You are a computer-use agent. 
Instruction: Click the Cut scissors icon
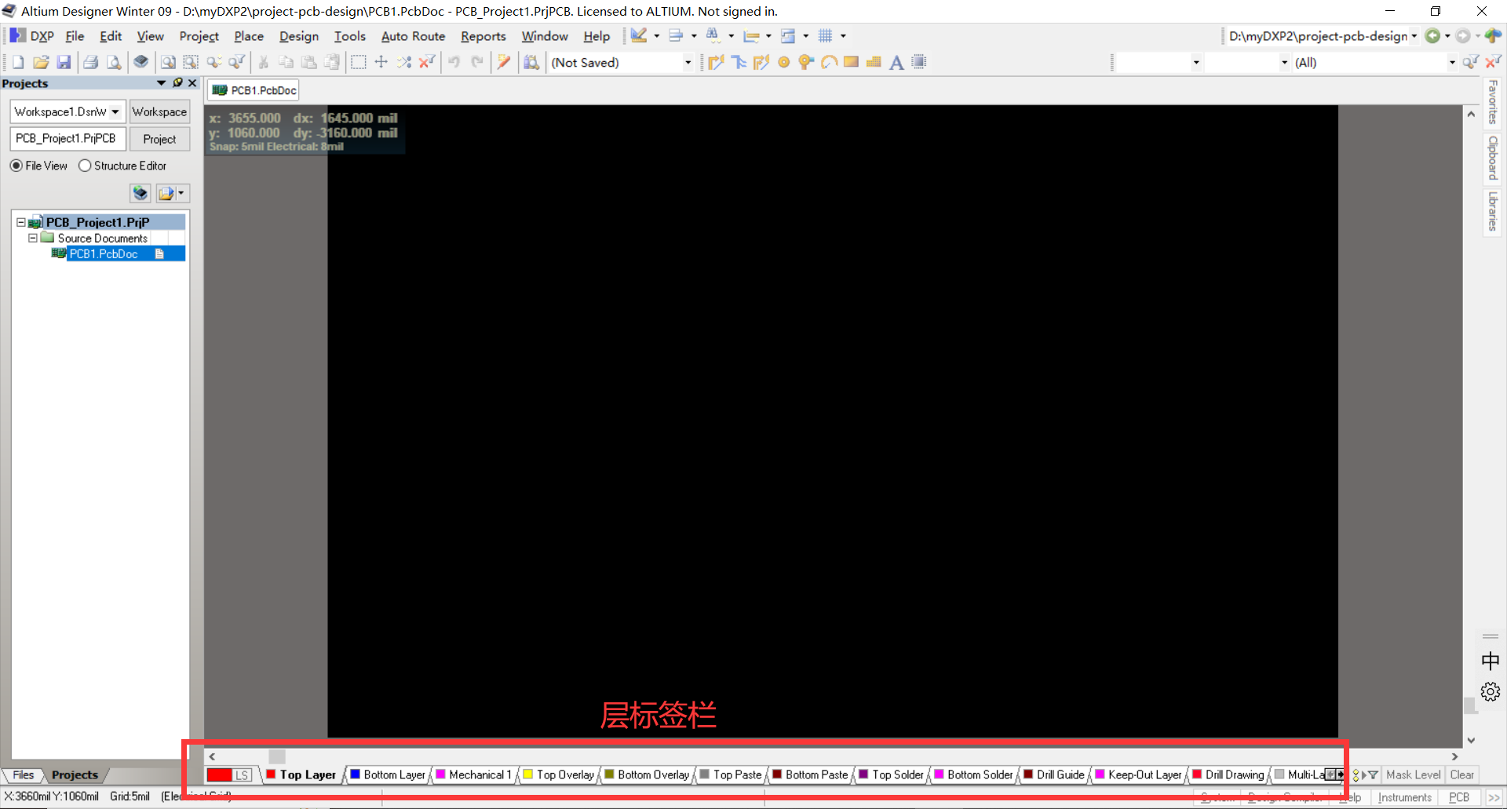[264, 62]
